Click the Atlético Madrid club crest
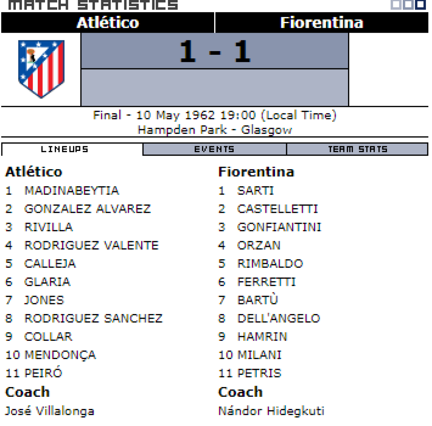 [41, 69]
